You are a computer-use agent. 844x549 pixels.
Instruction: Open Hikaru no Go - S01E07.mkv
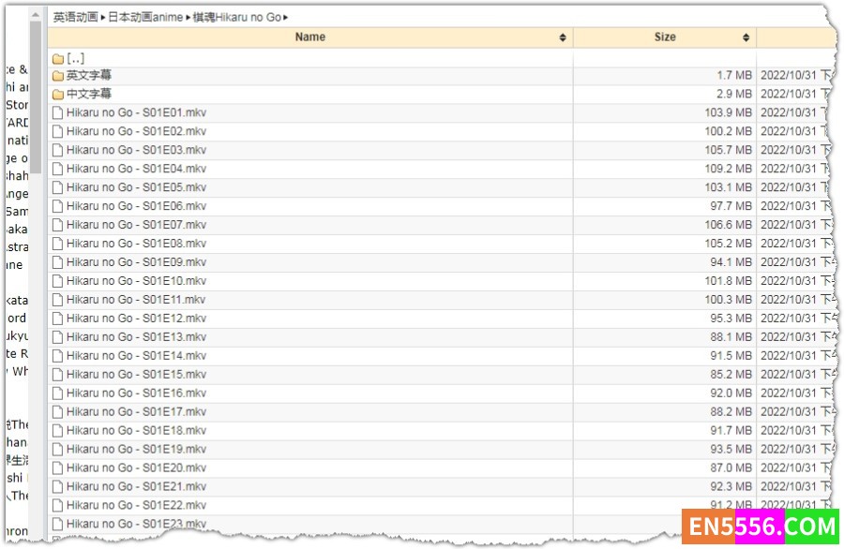[136, 225]
